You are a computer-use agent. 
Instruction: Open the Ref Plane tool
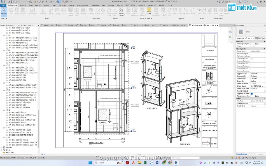(221, 12)
